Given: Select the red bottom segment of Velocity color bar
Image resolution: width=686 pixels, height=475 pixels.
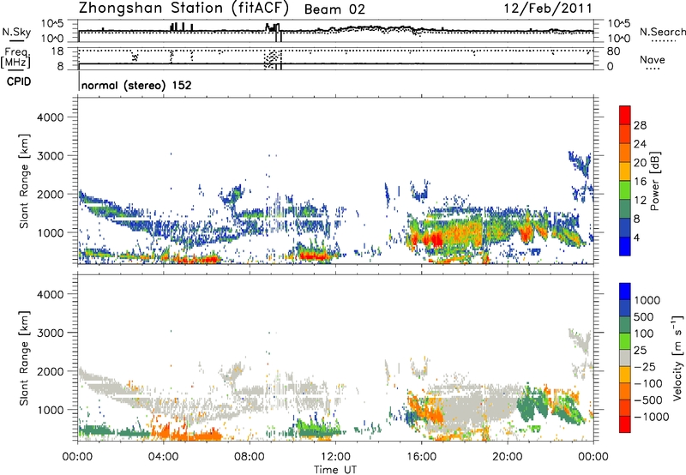Looking at the screenshot, I should coord(625,424).
